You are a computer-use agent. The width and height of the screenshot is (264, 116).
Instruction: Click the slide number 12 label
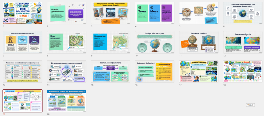(224, 56)
